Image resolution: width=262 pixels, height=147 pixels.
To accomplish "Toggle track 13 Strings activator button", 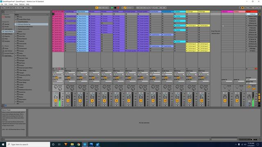I will (x=202, y=101).
